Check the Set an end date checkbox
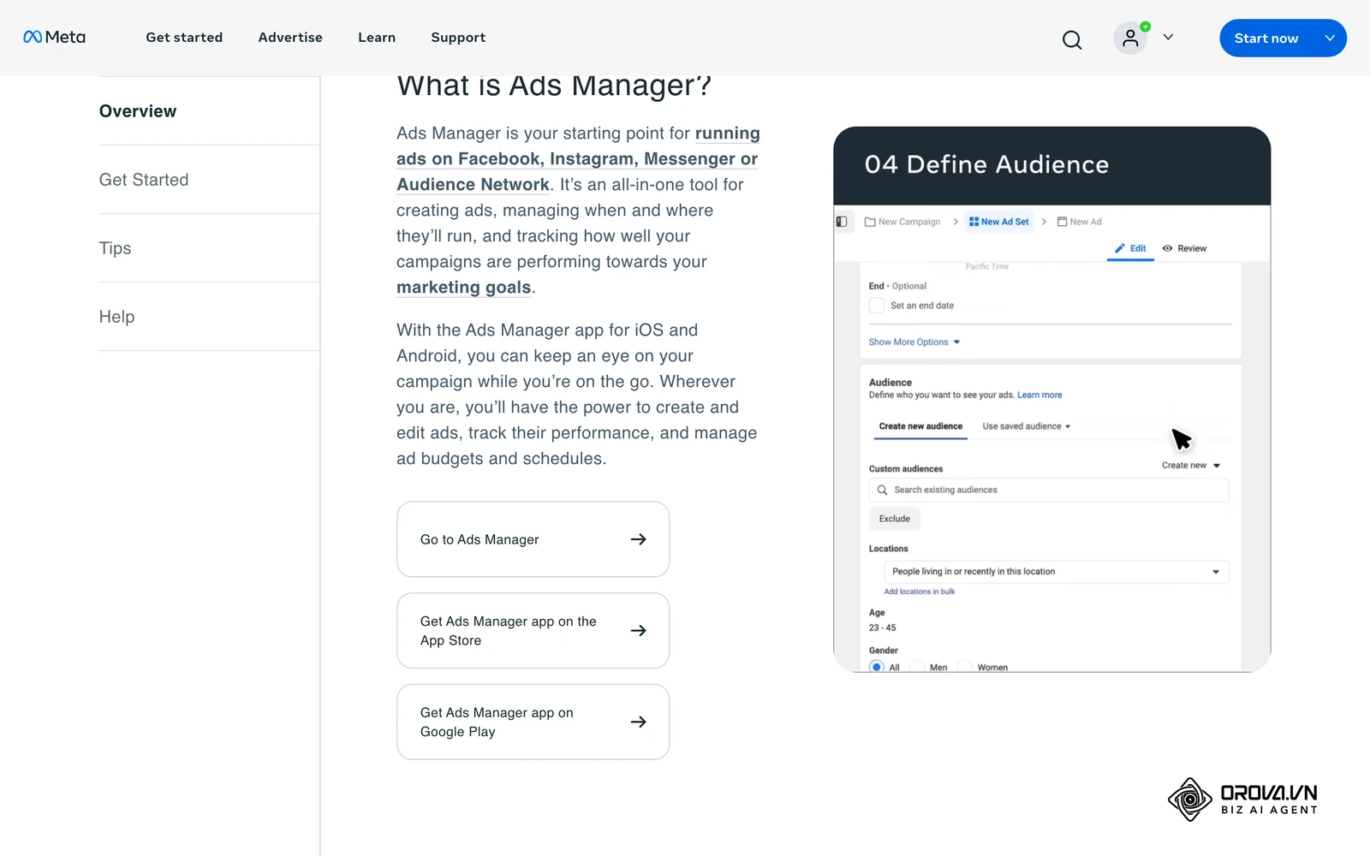This screenshot has height=856, width=1370. pos(876,306)
